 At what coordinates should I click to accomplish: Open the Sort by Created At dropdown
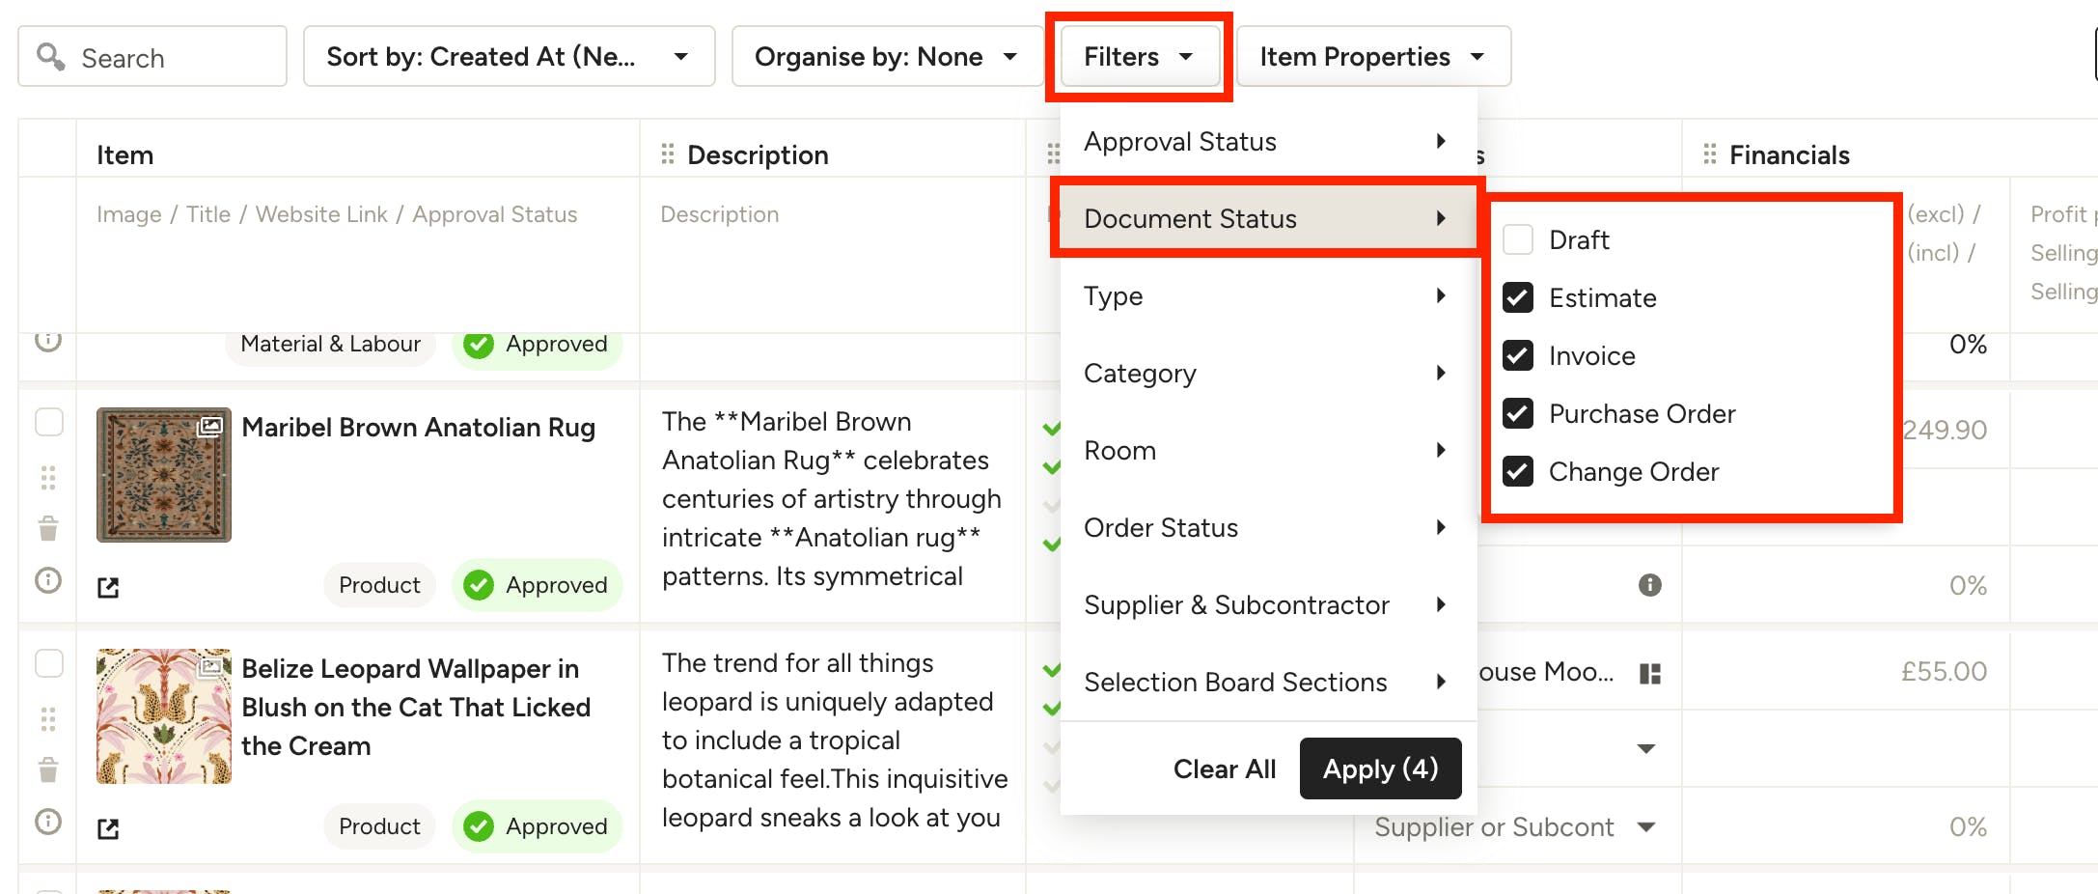coord(509,56)
